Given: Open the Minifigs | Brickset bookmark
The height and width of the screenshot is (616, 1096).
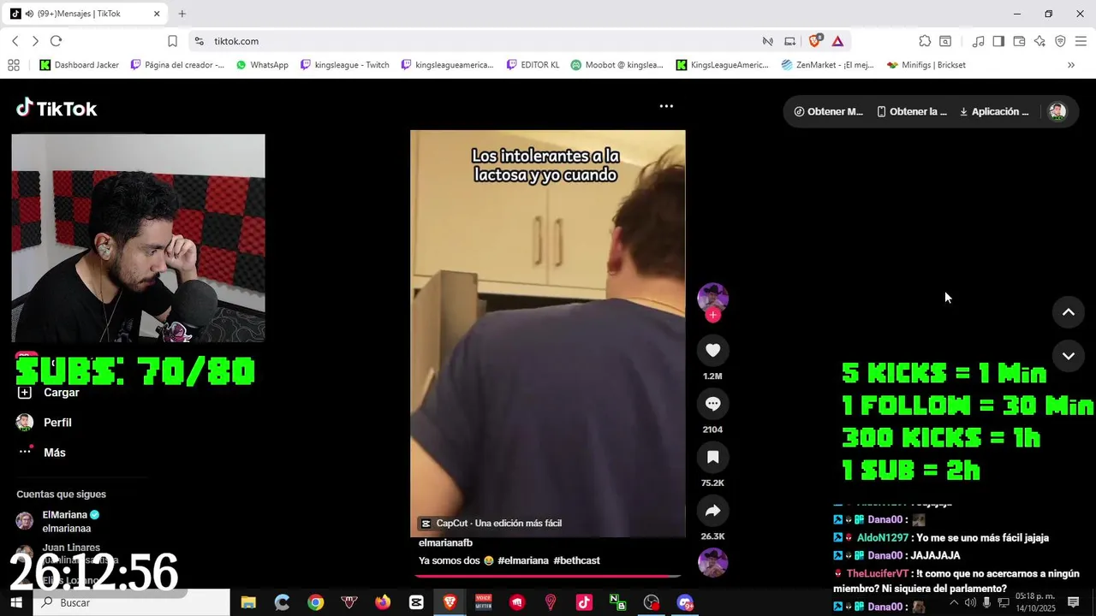Looking at the screenshot, I should tap(926, 65).
